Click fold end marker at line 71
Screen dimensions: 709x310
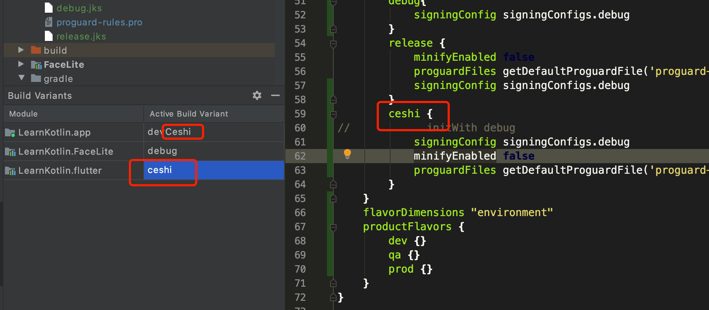click(333, 283)
